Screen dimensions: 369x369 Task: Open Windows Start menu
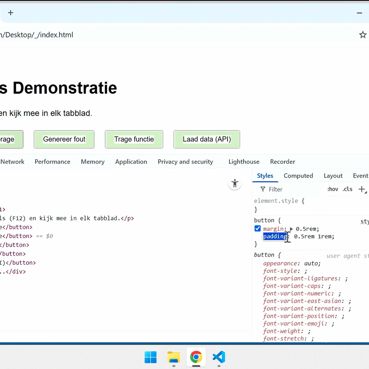pos(151,357)
